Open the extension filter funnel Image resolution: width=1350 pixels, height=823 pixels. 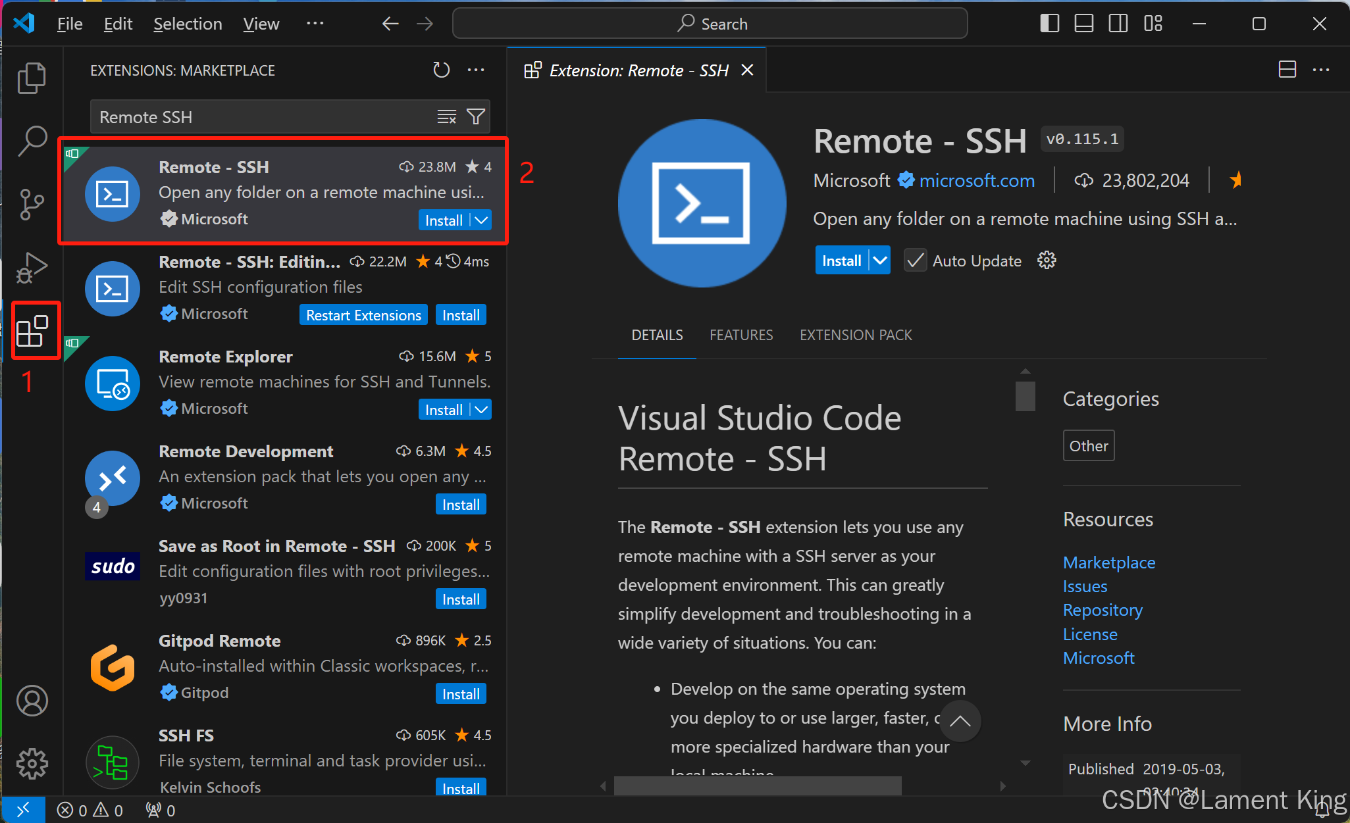pyautogui.click(x=476, y=117)
